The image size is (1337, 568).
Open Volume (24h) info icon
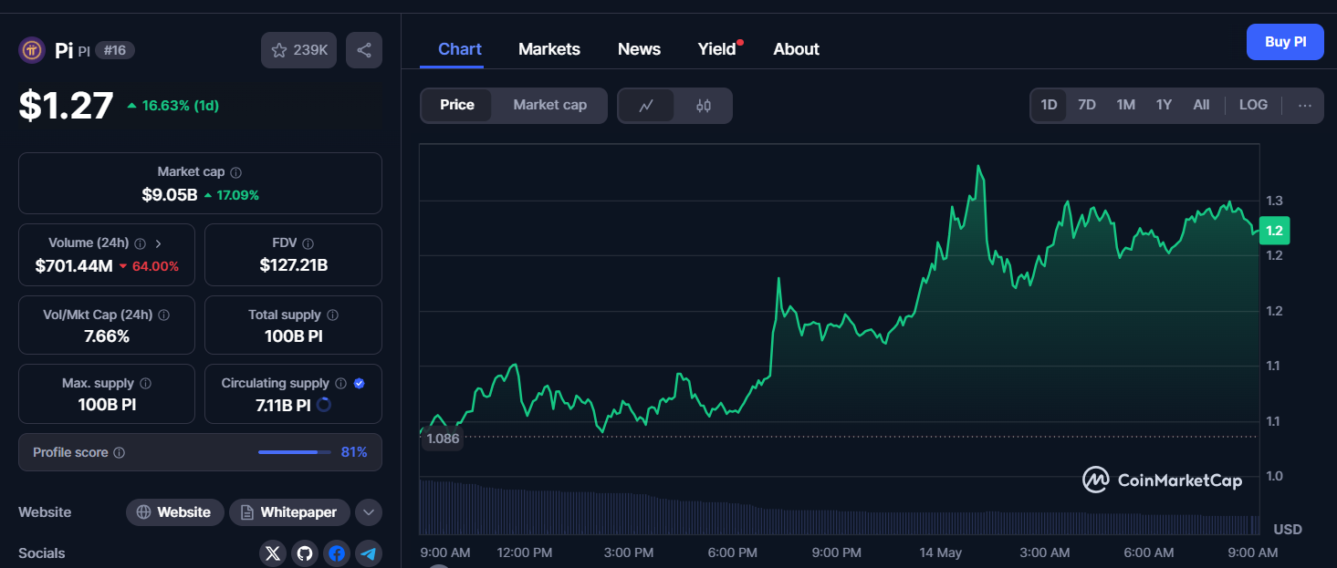140,243
